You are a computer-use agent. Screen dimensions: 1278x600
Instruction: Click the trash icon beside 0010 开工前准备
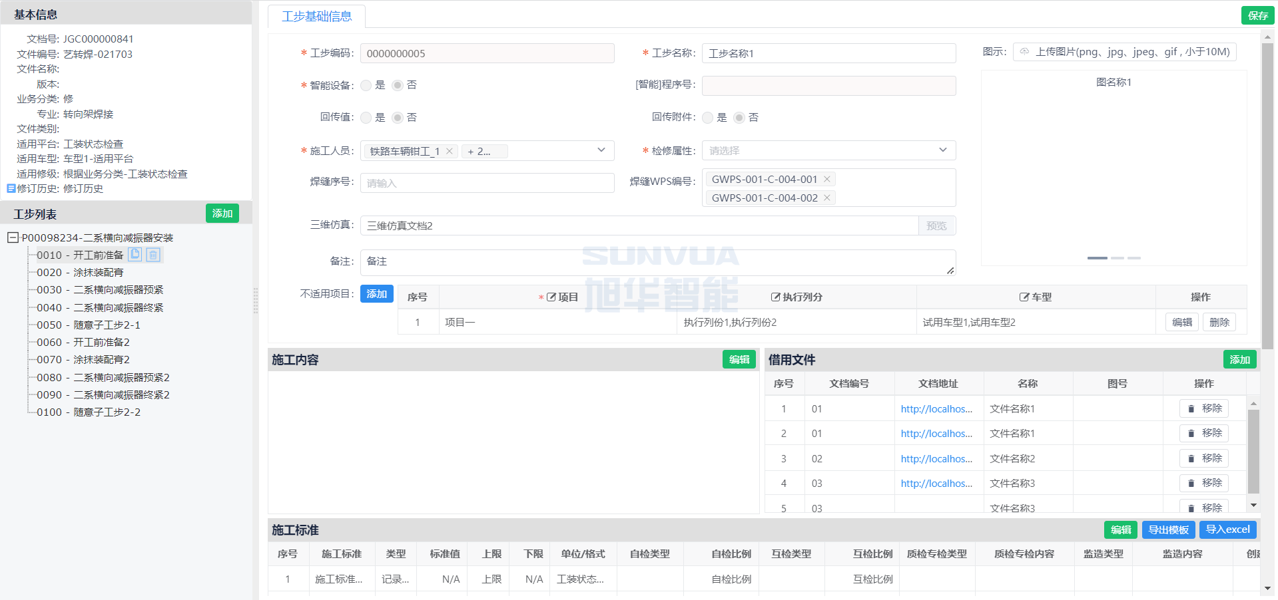click(153, 254)
